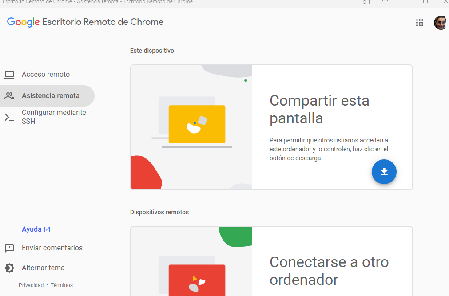Click the Google logo in header

tap(23, 22)
